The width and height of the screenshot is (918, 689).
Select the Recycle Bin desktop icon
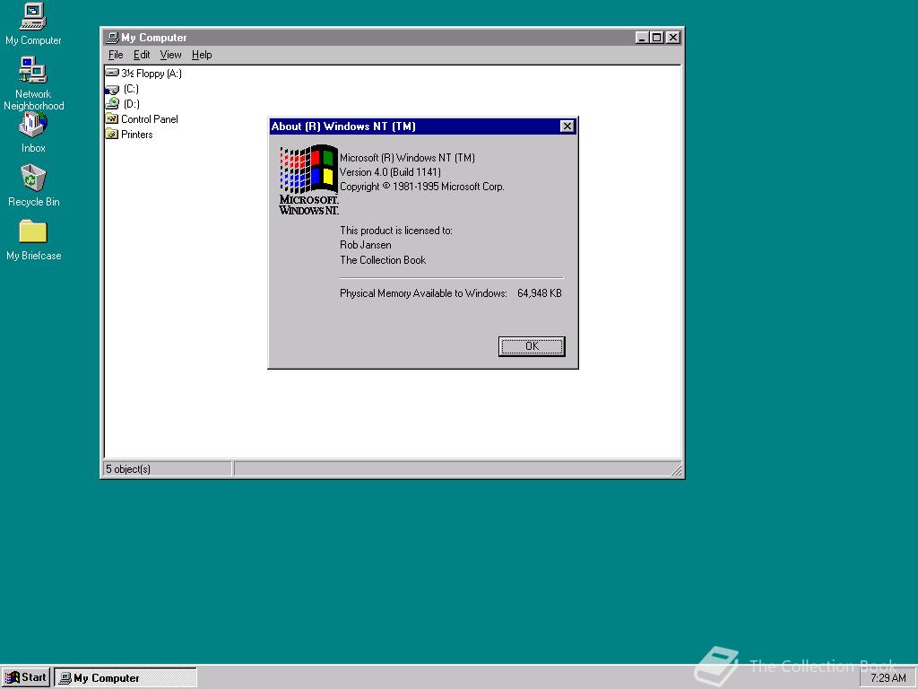(x=33, y=178)
